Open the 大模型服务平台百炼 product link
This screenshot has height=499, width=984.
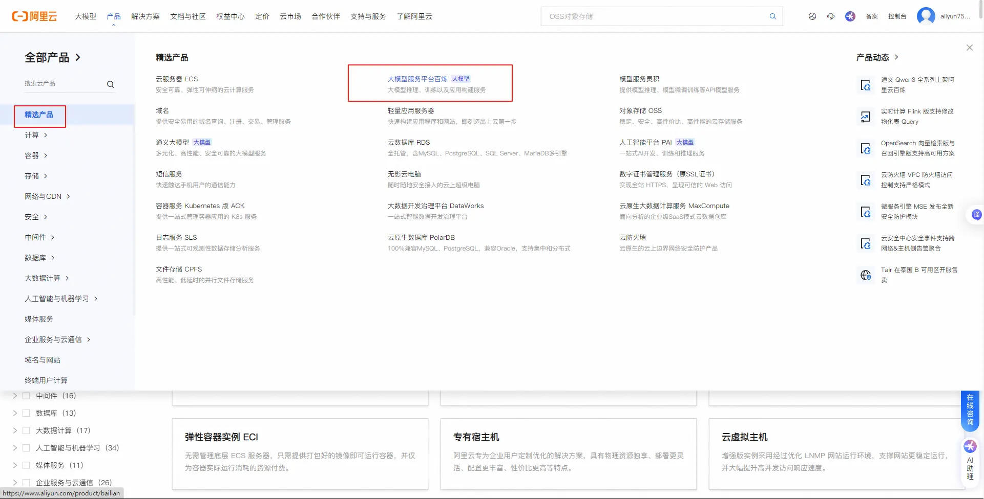(417, 79)
